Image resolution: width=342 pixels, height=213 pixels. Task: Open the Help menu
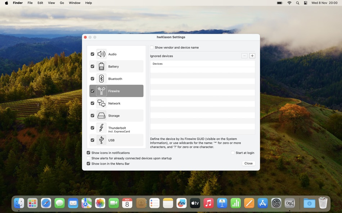[x=89, y=3]
